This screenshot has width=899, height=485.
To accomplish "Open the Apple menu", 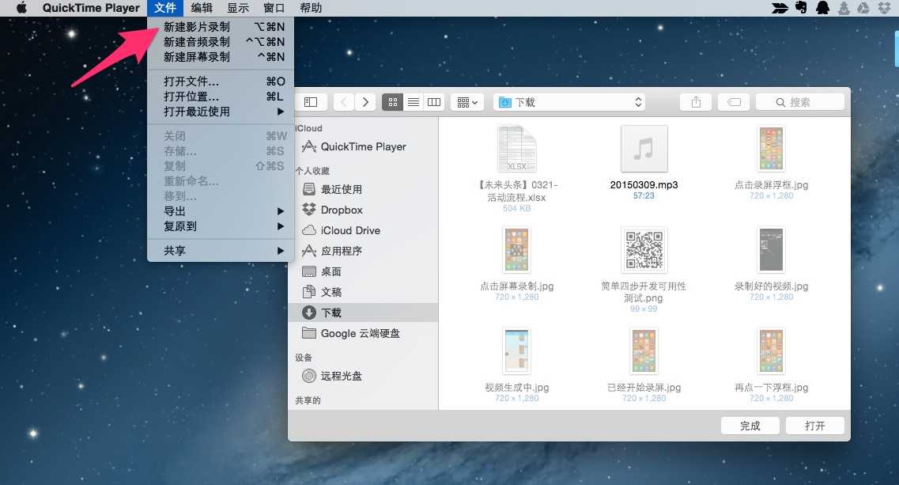I will pos(21,8).
